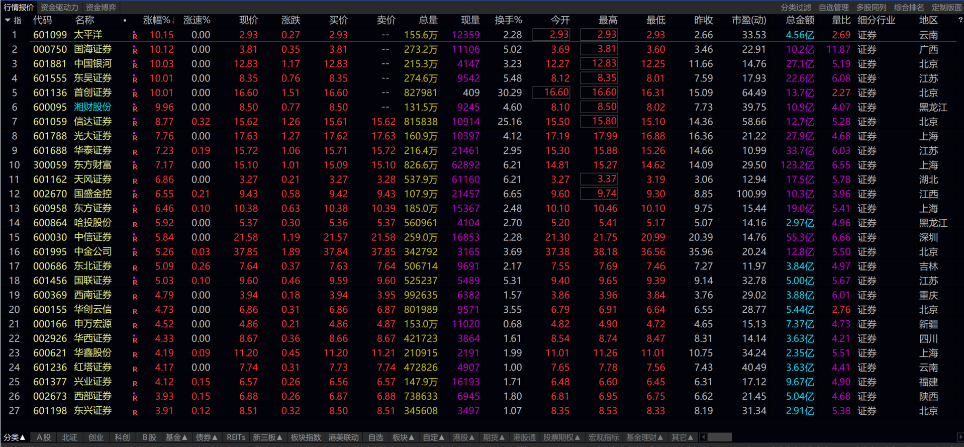Expand the 股票期权 bottom tab menu
The width and height of the screenshot is (964, 447).
[x=562, y=437]
